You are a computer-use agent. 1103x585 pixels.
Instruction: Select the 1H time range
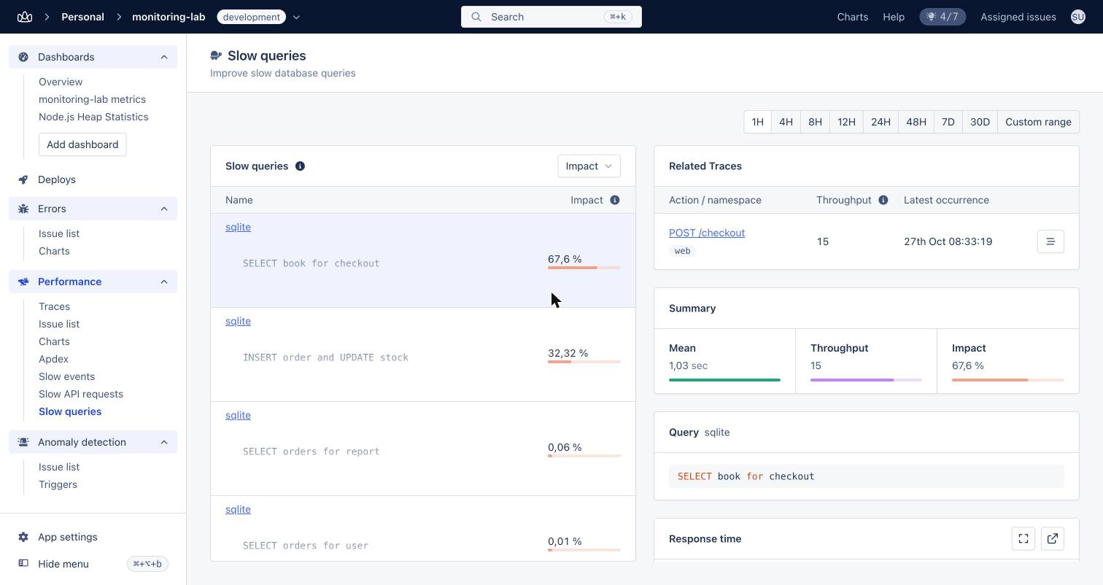click(757, 122)
